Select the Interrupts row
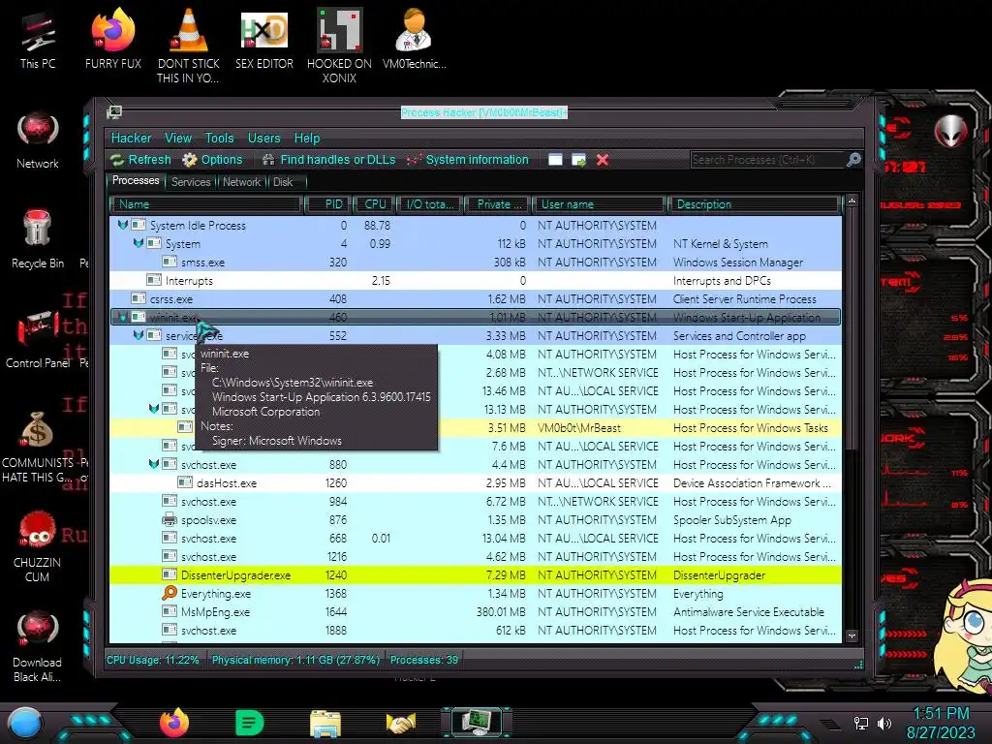 tap(475, 280)
